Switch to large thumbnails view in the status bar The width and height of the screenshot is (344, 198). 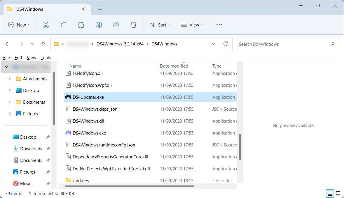click(338, 193)
